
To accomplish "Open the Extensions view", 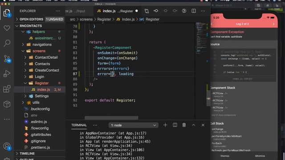I will tap(7, 89).
